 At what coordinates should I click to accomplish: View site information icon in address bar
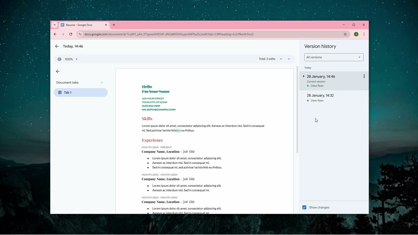click(80, 34)
